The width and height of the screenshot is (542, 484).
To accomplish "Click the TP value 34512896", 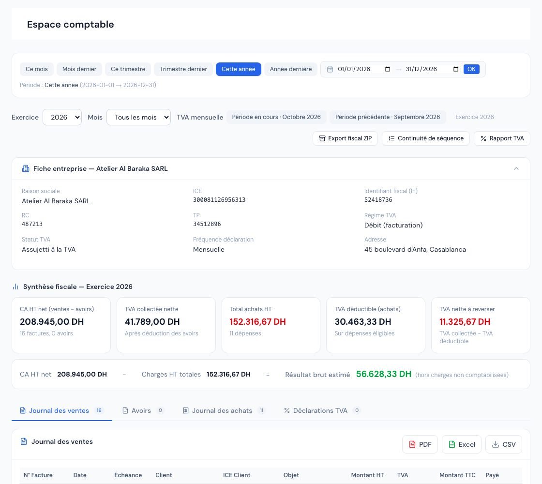I will coord(207,224).
